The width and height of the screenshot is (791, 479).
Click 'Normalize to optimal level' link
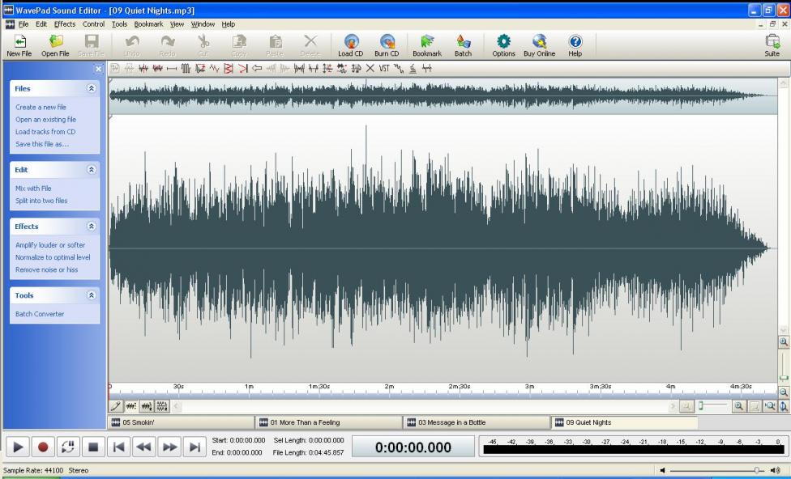click(x=53, y=257)
